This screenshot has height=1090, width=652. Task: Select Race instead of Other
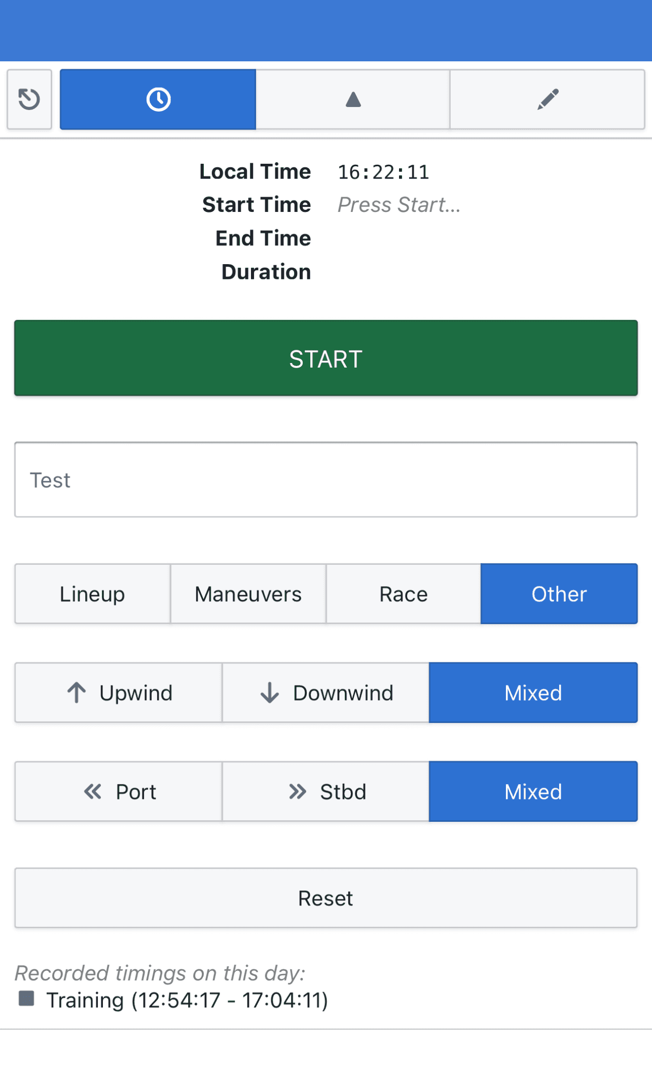pyautogui.click(x=403, y=594)
